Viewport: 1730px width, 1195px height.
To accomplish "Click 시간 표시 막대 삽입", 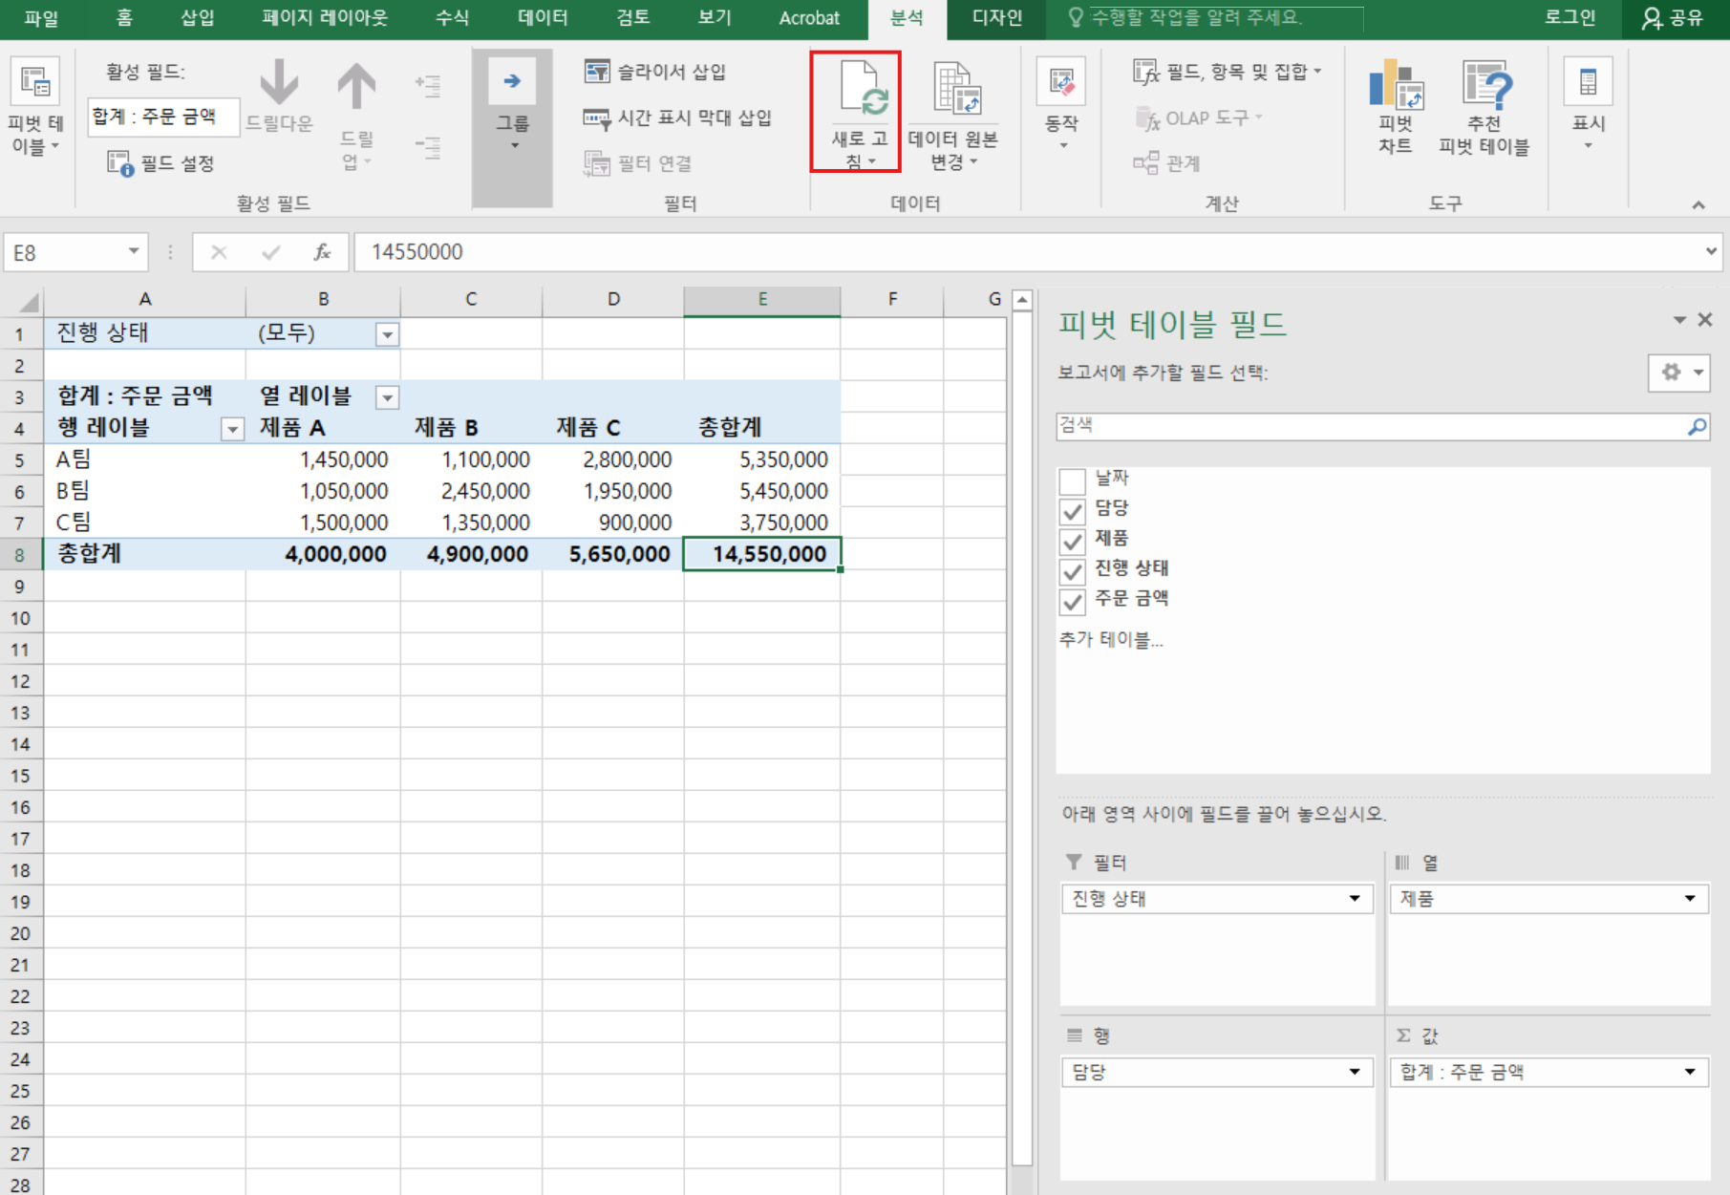I will point(677,117).
